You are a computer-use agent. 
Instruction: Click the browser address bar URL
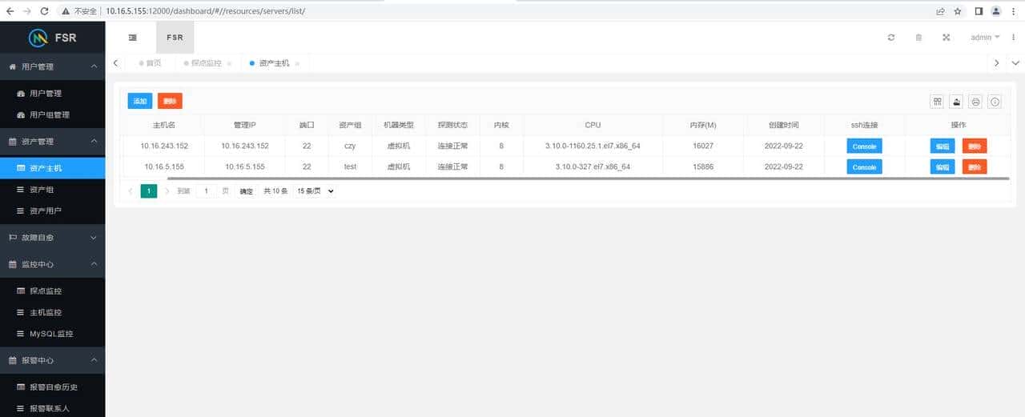[x=205, y=11]
